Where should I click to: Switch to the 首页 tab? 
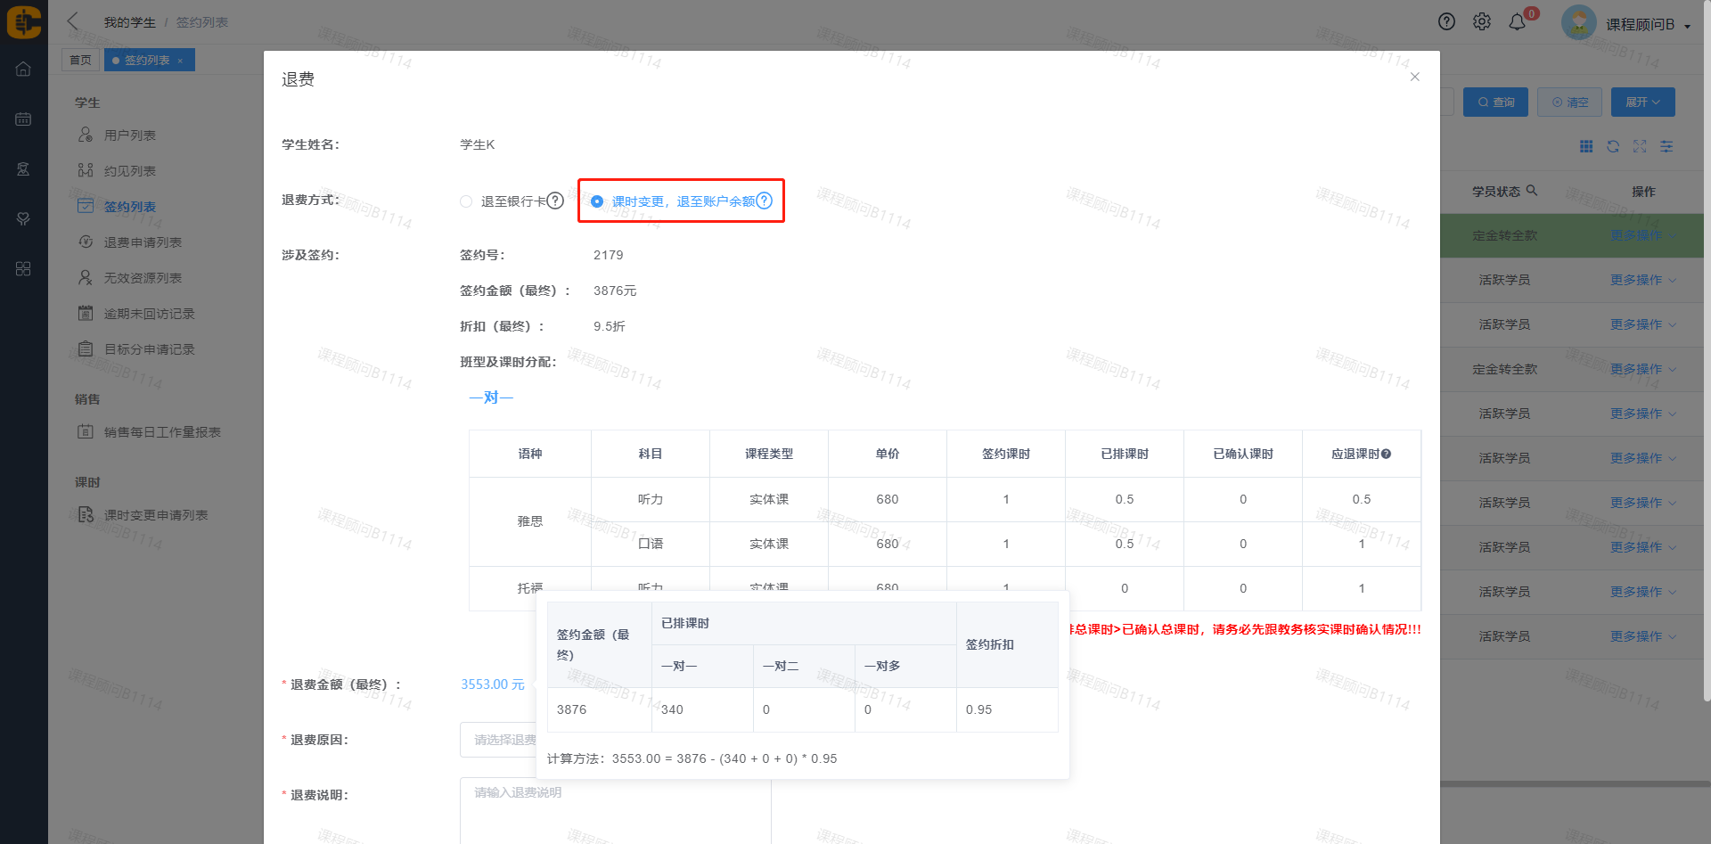pos(80,61)
